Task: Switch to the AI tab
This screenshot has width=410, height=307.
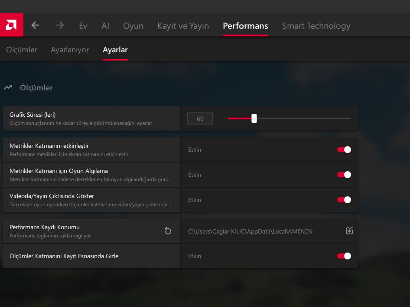Action: (105, 26)
